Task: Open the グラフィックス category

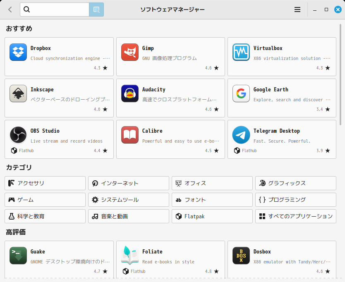Action: point(296,183)
